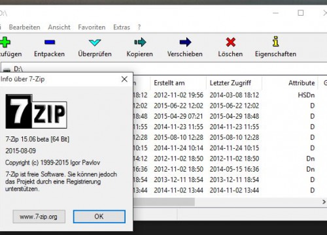Viewport: 327px width, 235px height.
Task: Click the Überprüfen check arrow icon
Action: (x=95, y=42)
